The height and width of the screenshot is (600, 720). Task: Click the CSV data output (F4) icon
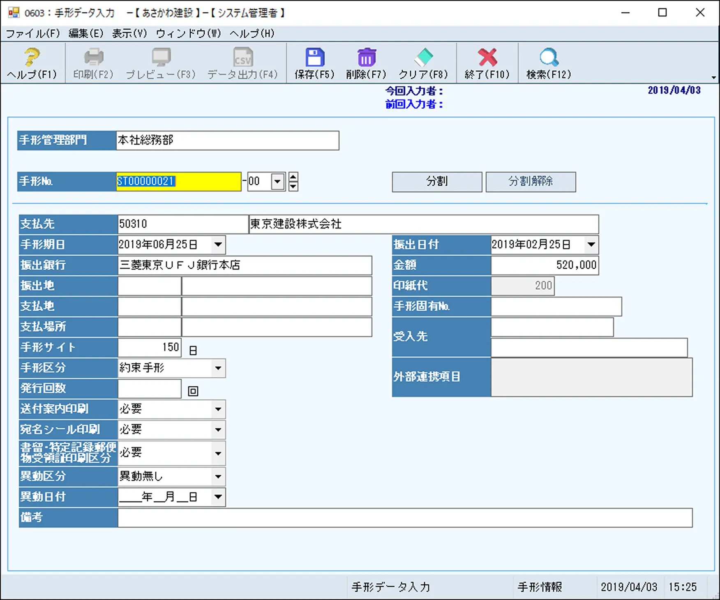[242, 58]
